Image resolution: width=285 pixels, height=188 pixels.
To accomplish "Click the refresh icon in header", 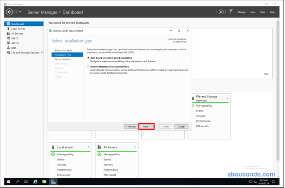I will click(x=221, y=12).
